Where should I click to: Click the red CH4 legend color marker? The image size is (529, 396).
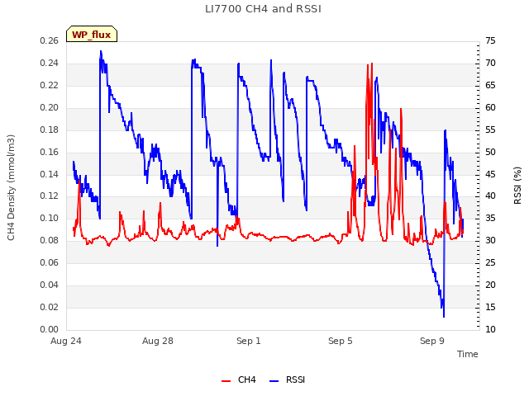click(x=226, y=381)
